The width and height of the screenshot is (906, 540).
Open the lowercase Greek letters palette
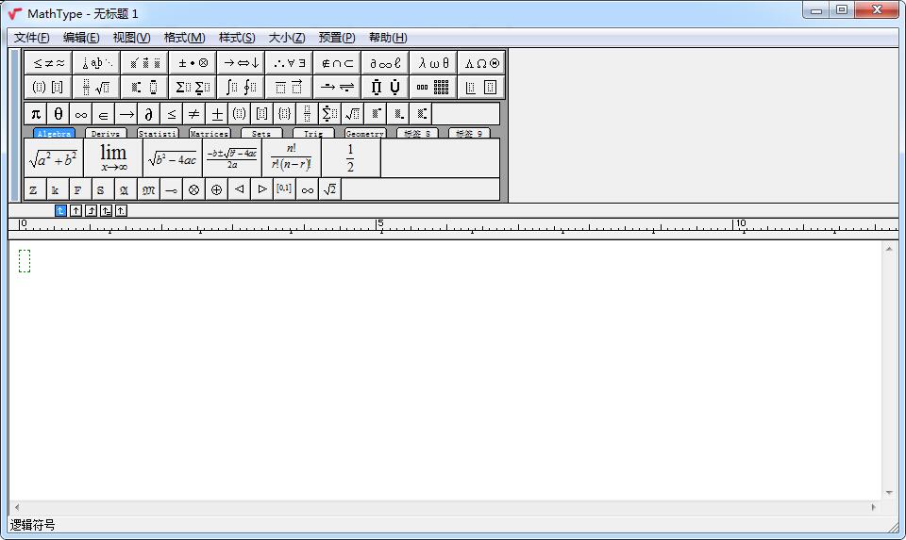point(433,63)
